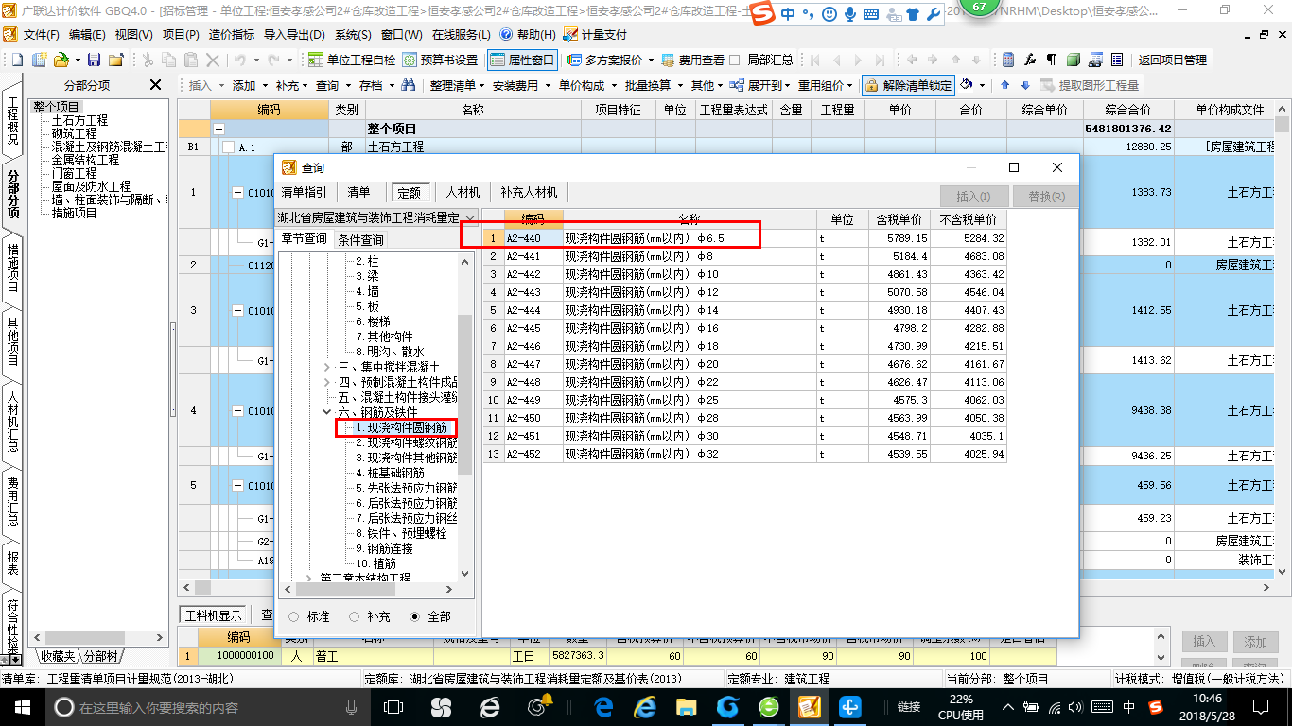Click the 工料机显示 bottom tab
1292x726 pixels.
coord(214,614)
